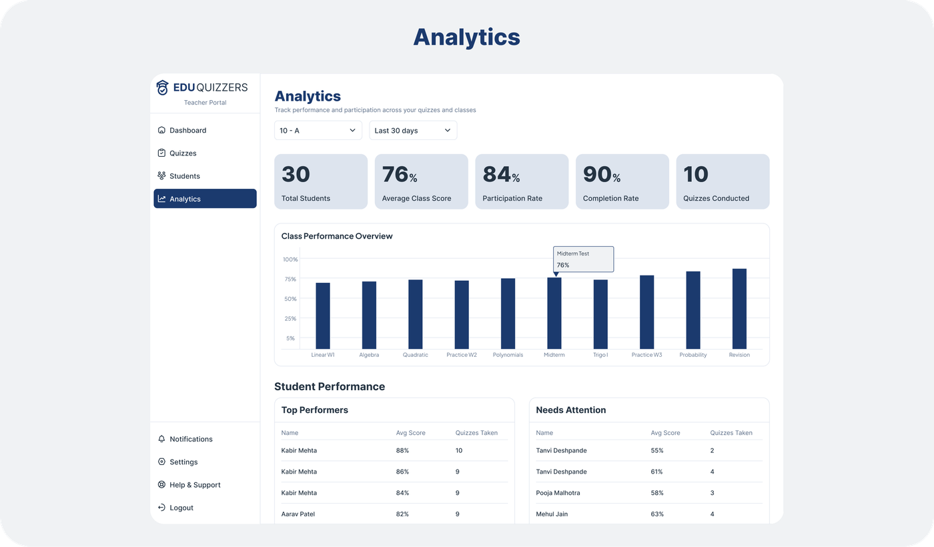The width and height of the screenshot is (934, 547).
Task: Click the Logout option
Action: pyautogui.click(x=181, y=507)
